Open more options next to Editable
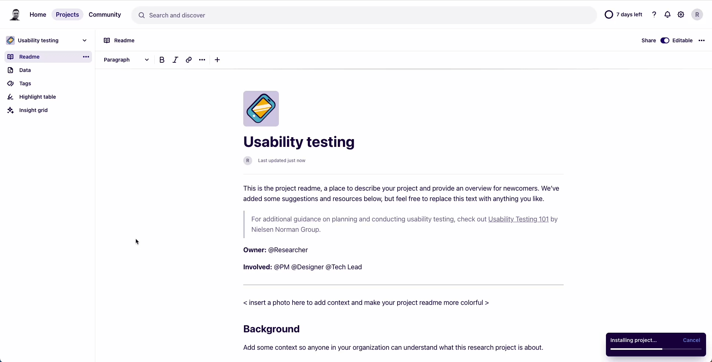The width and height of the screenshot is (712, 362). (x=702, y=40)
